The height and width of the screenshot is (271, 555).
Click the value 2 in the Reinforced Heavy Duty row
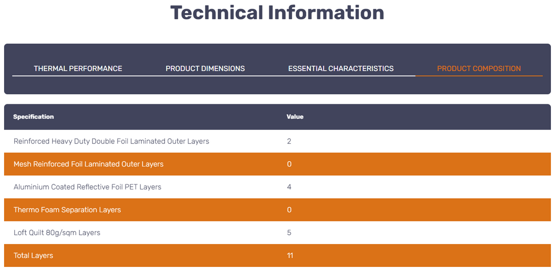[289, 141]
